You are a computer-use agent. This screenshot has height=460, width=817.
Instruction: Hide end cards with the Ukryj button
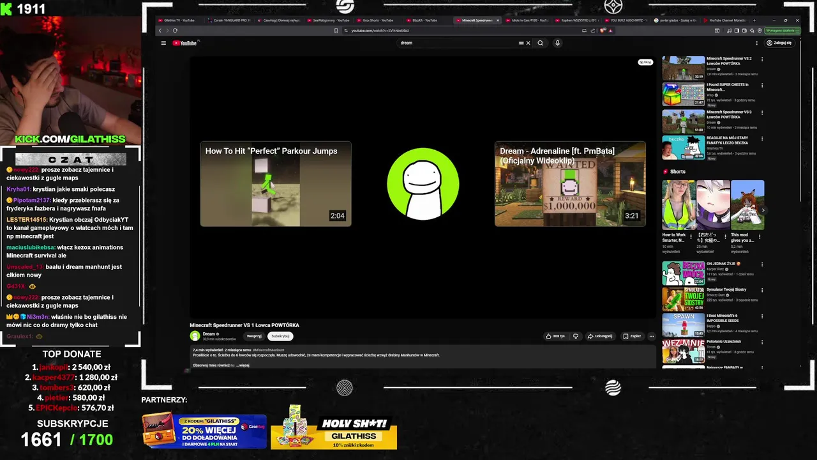[645, 62]
